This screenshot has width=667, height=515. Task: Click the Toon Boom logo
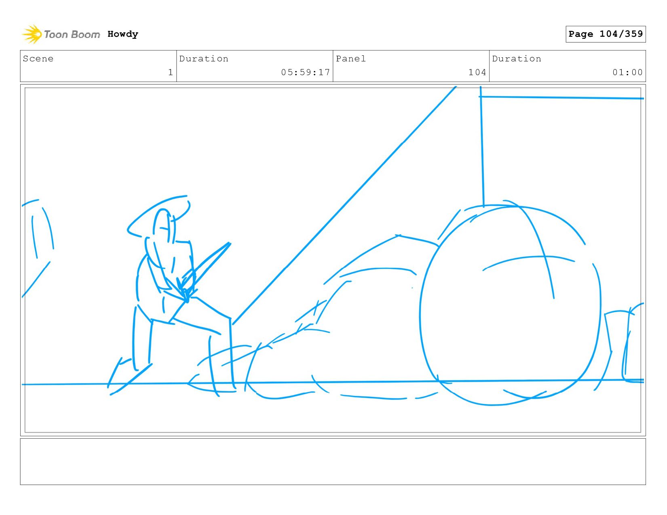click(61, 34)
